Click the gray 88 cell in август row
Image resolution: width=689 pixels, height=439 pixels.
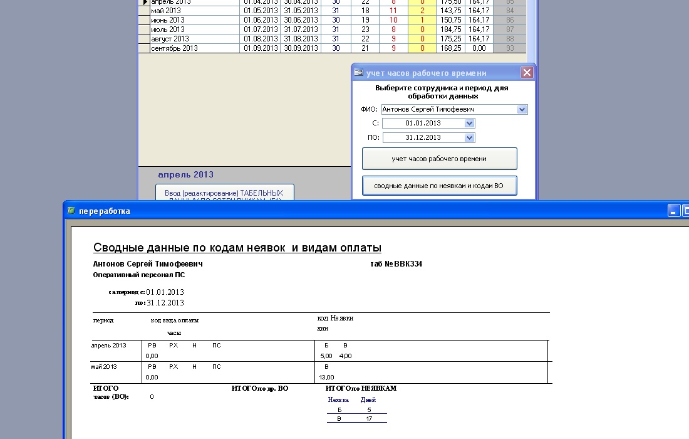click(510, 39)
